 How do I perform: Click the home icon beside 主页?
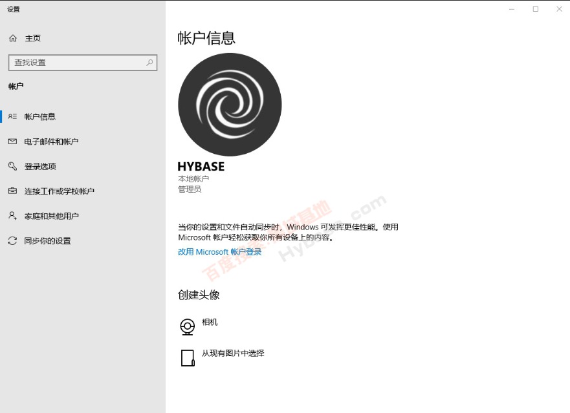tap(13, 38)
